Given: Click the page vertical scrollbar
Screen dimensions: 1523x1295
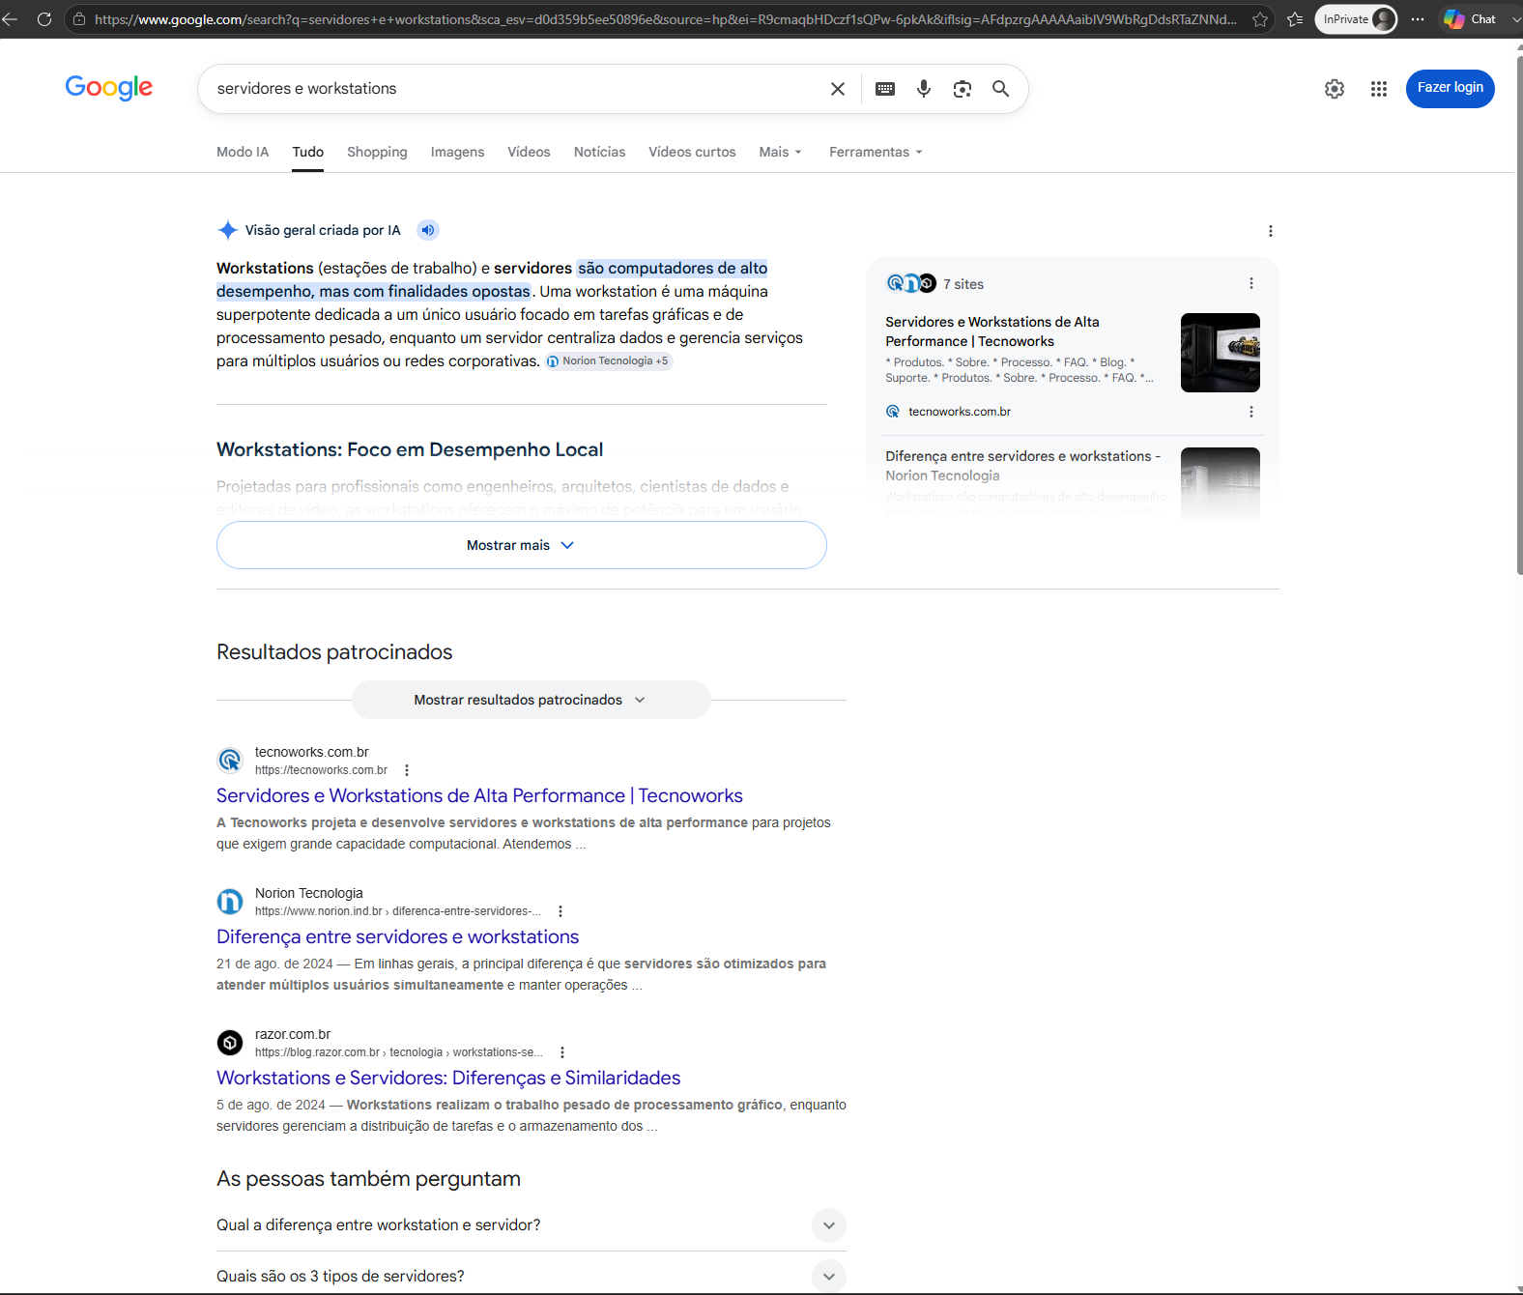Looking at the screenshot, I should (1519, 316).
